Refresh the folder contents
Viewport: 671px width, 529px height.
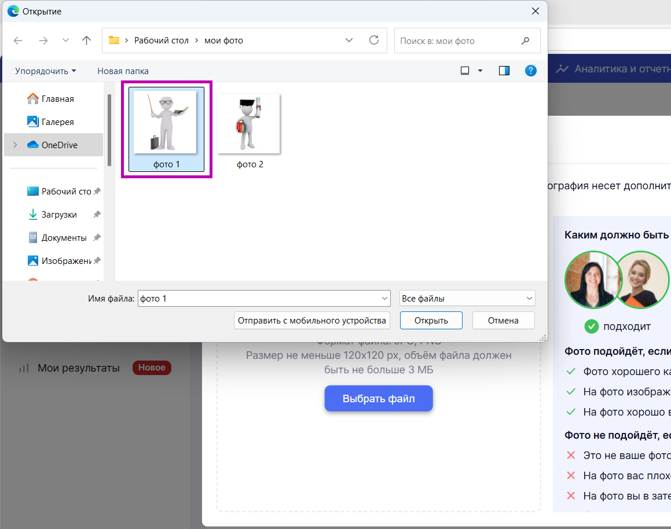tap(374, 40)
